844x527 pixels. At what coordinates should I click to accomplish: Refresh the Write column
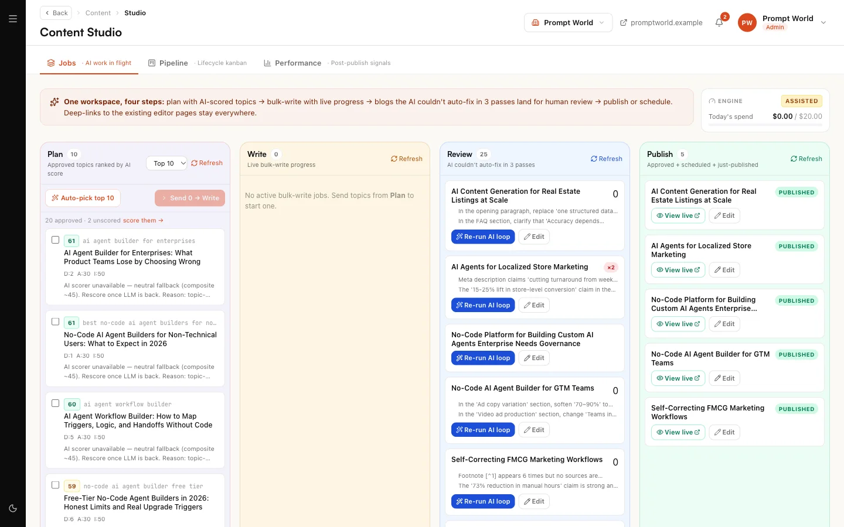407,159
